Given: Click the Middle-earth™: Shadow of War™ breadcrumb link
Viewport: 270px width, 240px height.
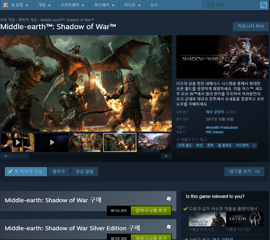Looking at the screenshot, I should (x=67, y=20).
